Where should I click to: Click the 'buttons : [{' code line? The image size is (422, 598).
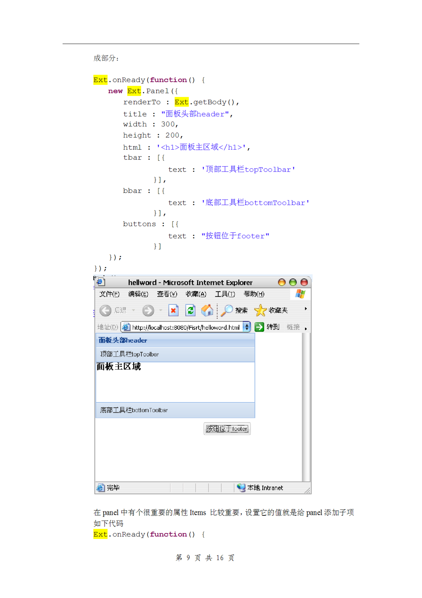coord(151,224)
